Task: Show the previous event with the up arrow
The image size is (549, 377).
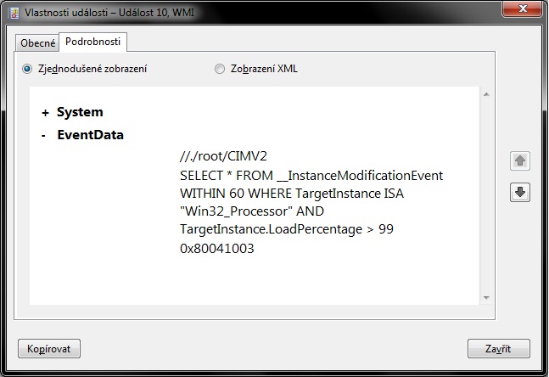Action: (x=520, y=160)
